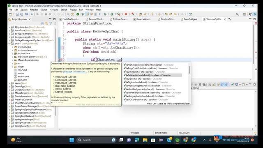Expand the bookStore project

coord(10,30)
